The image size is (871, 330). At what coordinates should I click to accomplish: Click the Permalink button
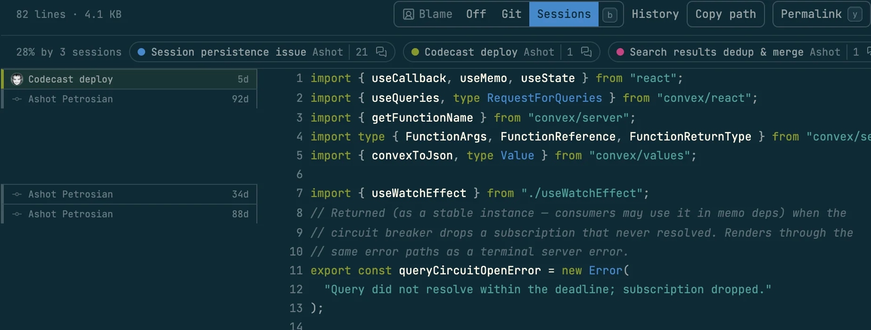[x=822, y=14]
